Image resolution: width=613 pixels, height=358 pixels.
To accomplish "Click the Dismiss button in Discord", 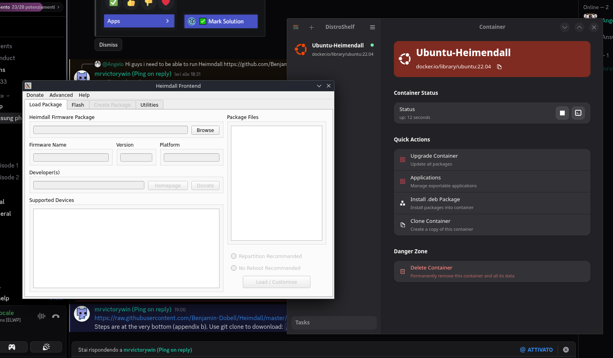I will click(x=108, y=45).
